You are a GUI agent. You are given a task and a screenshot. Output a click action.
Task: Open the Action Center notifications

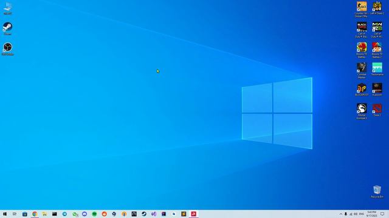pyautogui.click(x=382, y=214)
